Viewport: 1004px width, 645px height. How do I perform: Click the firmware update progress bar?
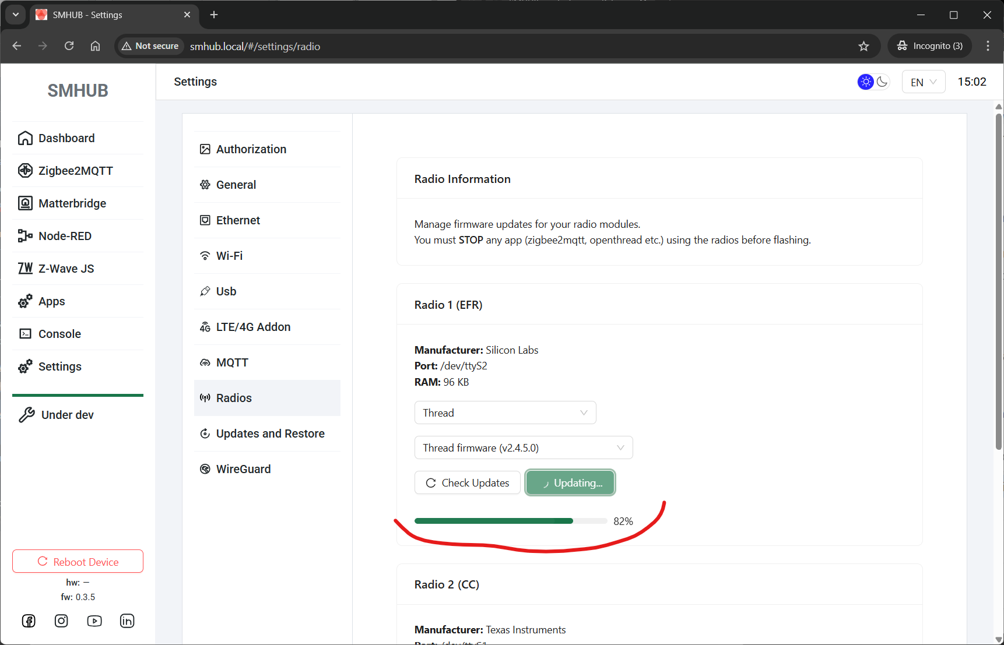(x=510, y=521)
